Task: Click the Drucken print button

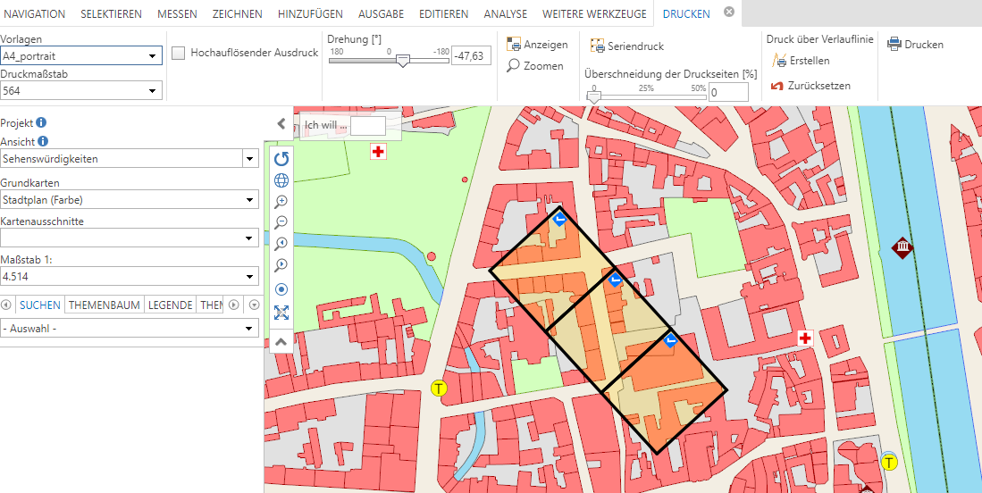Action: tap(915, 45)
